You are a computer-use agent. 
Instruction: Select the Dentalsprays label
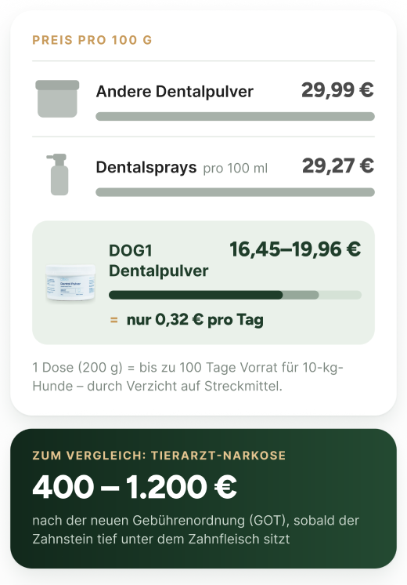[x=146, y=168]
